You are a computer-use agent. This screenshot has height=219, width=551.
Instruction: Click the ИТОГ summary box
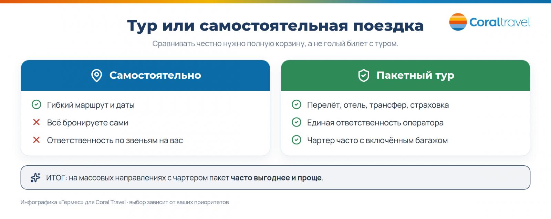pos(275,177)
